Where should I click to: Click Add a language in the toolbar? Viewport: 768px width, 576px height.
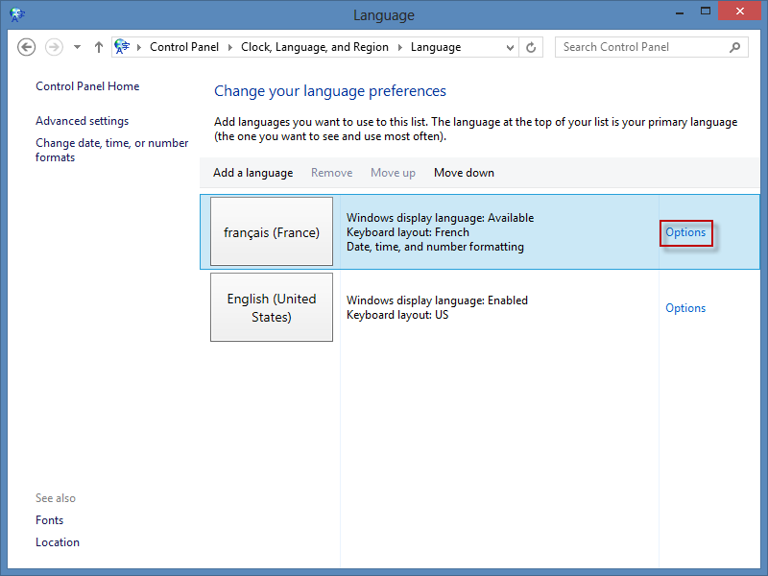point(252,173)
